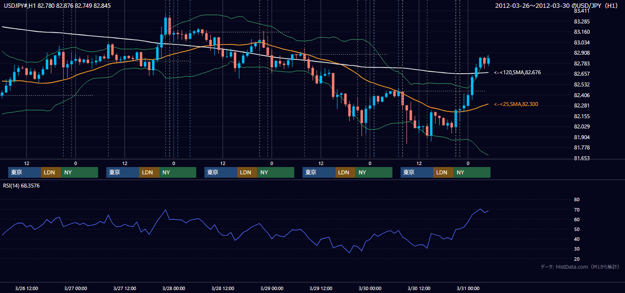Click the 83.285 price axis label
625x293 pixels.
[582, 21]
